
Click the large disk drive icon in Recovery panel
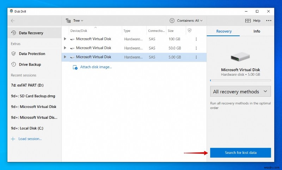coord(240,57)
